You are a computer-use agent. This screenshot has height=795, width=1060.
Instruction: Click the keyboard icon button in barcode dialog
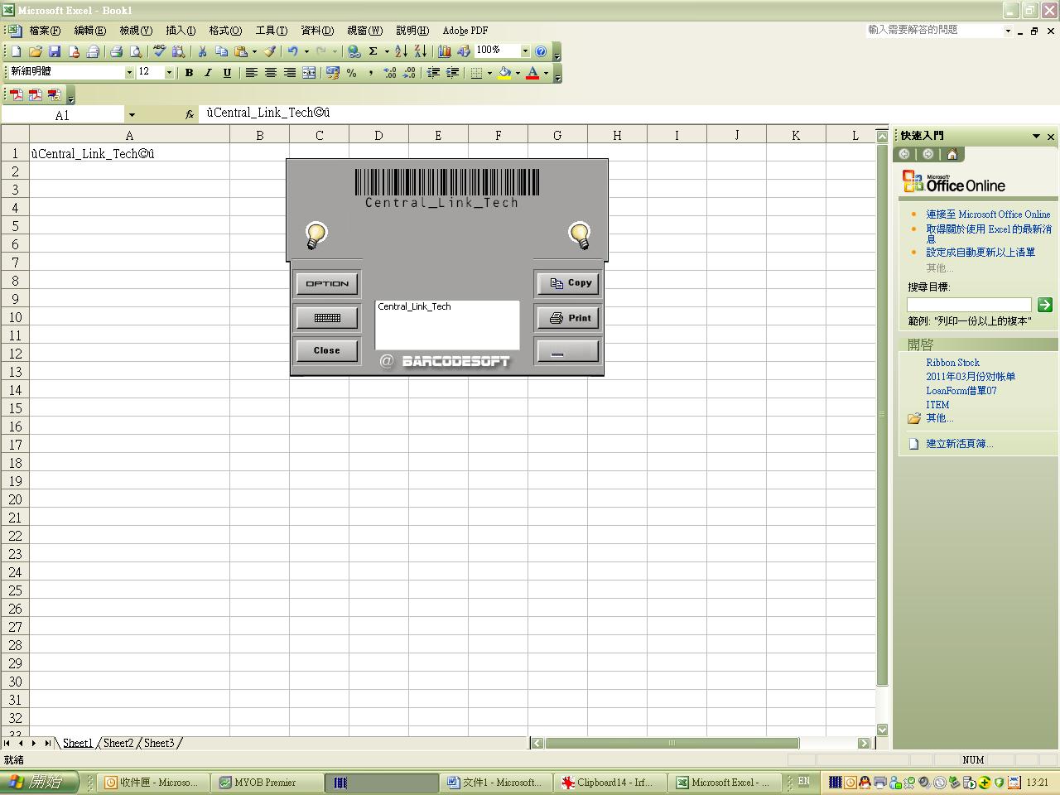327,318
